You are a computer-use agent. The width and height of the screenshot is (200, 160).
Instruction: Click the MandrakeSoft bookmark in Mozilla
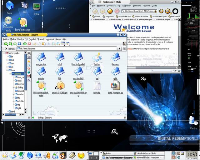(123, 17)
